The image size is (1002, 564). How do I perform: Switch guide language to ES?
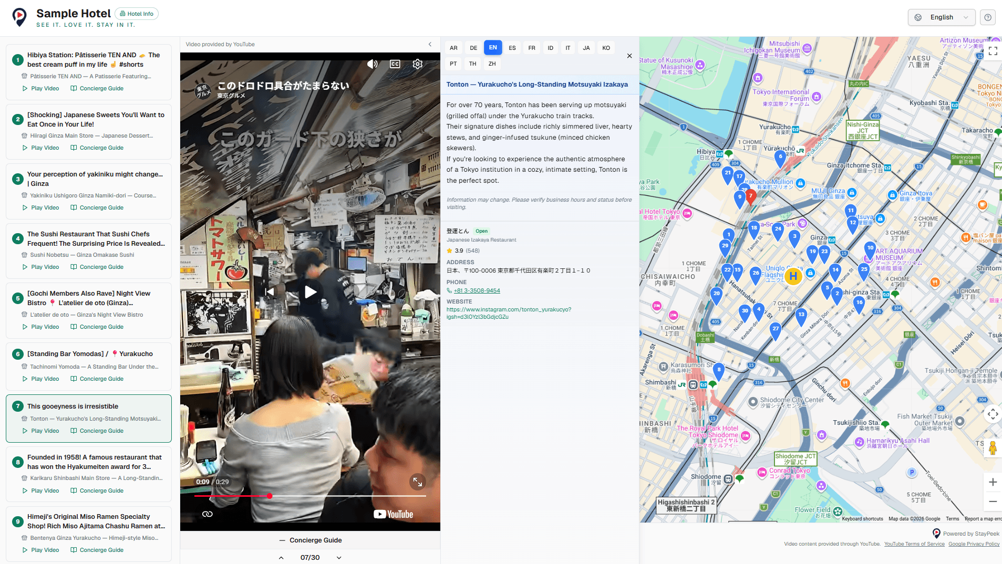click(512, 48)
